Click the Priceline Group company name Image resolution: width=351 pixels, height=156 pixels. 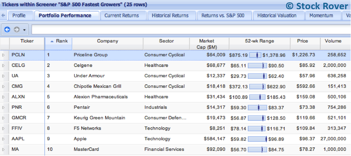tap(91, 55)
